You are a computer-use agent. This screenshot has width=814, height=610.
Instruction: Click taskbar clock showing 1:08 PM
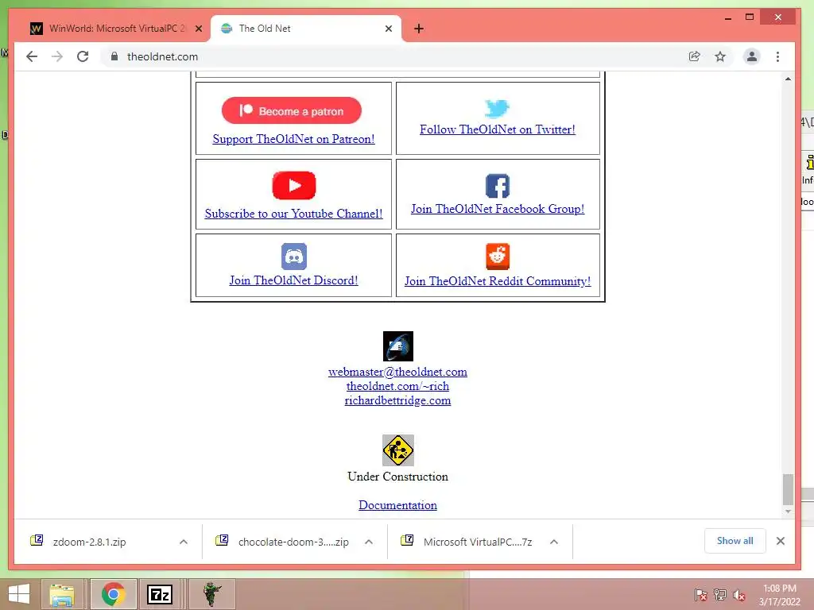click(779, 595)
